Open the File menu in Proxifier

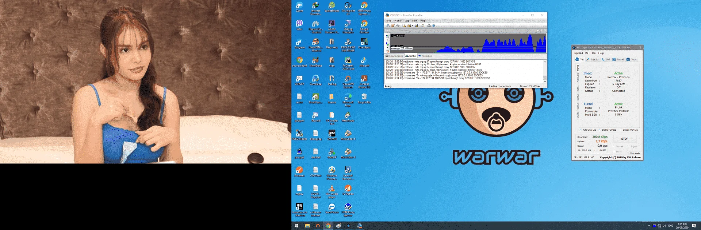(x=389, y=21)
